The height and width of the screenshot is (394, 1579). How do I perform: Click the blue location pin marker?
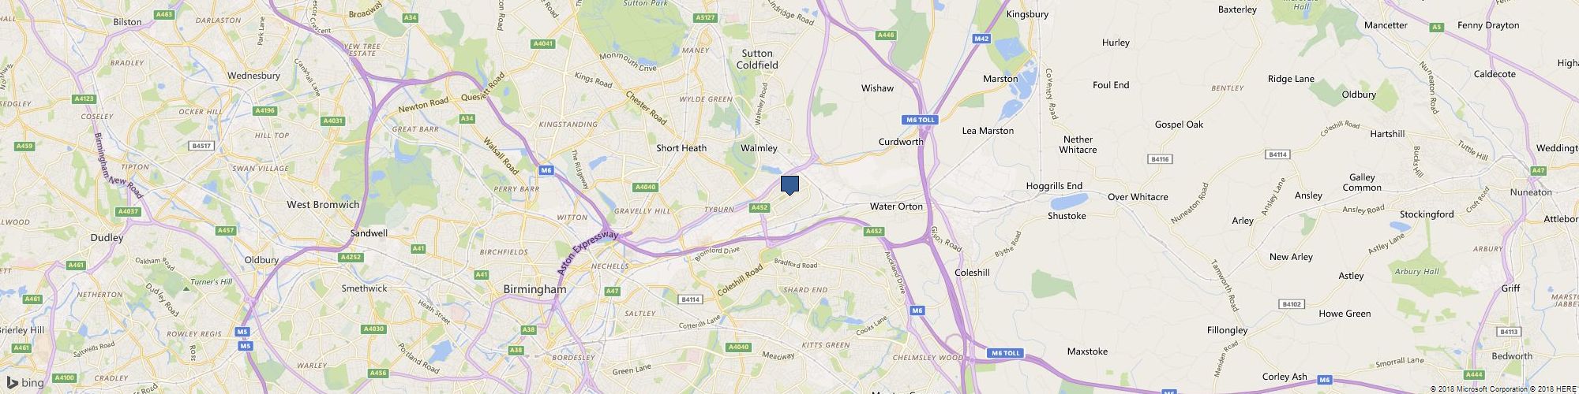click(789, 186)
